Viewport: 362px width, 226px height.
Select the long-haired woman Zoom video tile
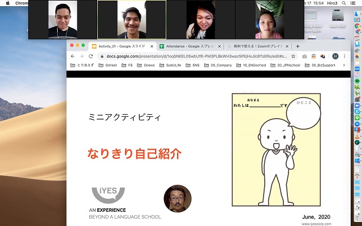201,20
